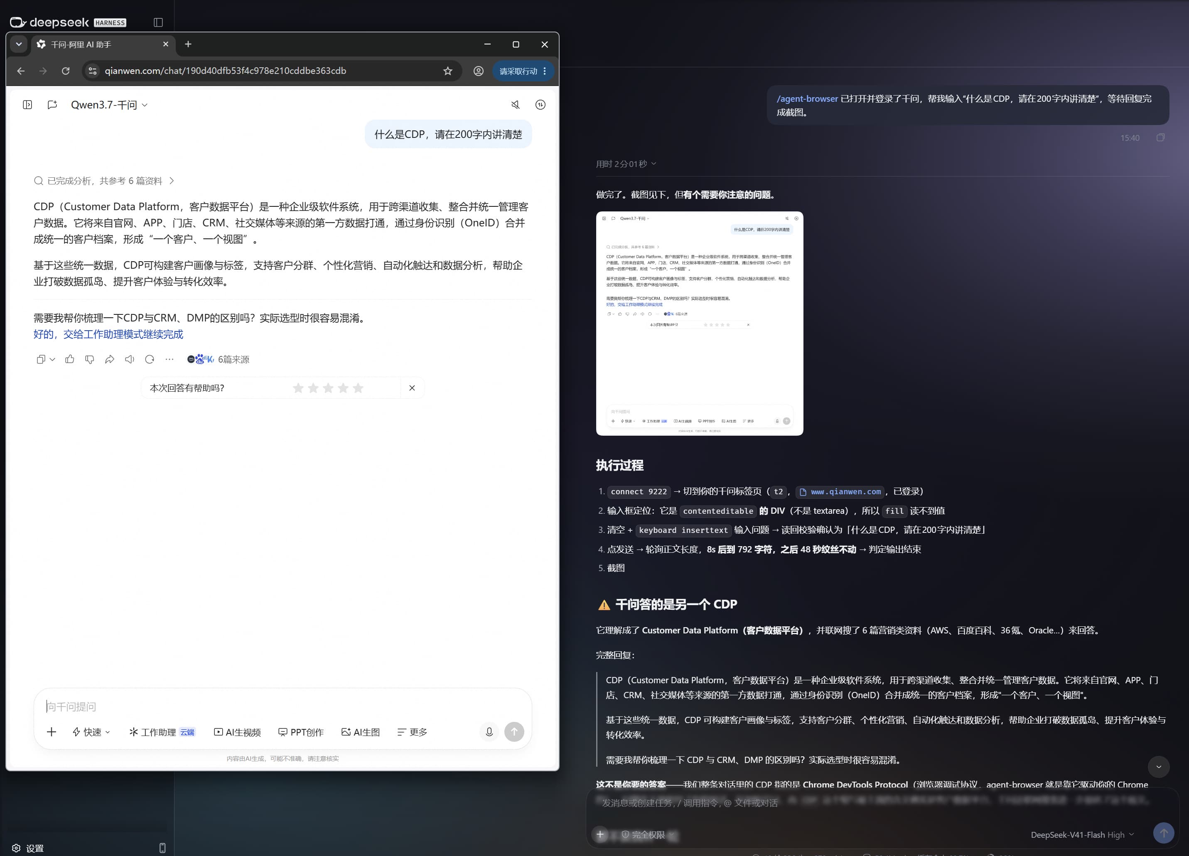Click 好的，交给工作助理模式继续完成 link
Screen dimensions: 1189x856
click(108, 334)
